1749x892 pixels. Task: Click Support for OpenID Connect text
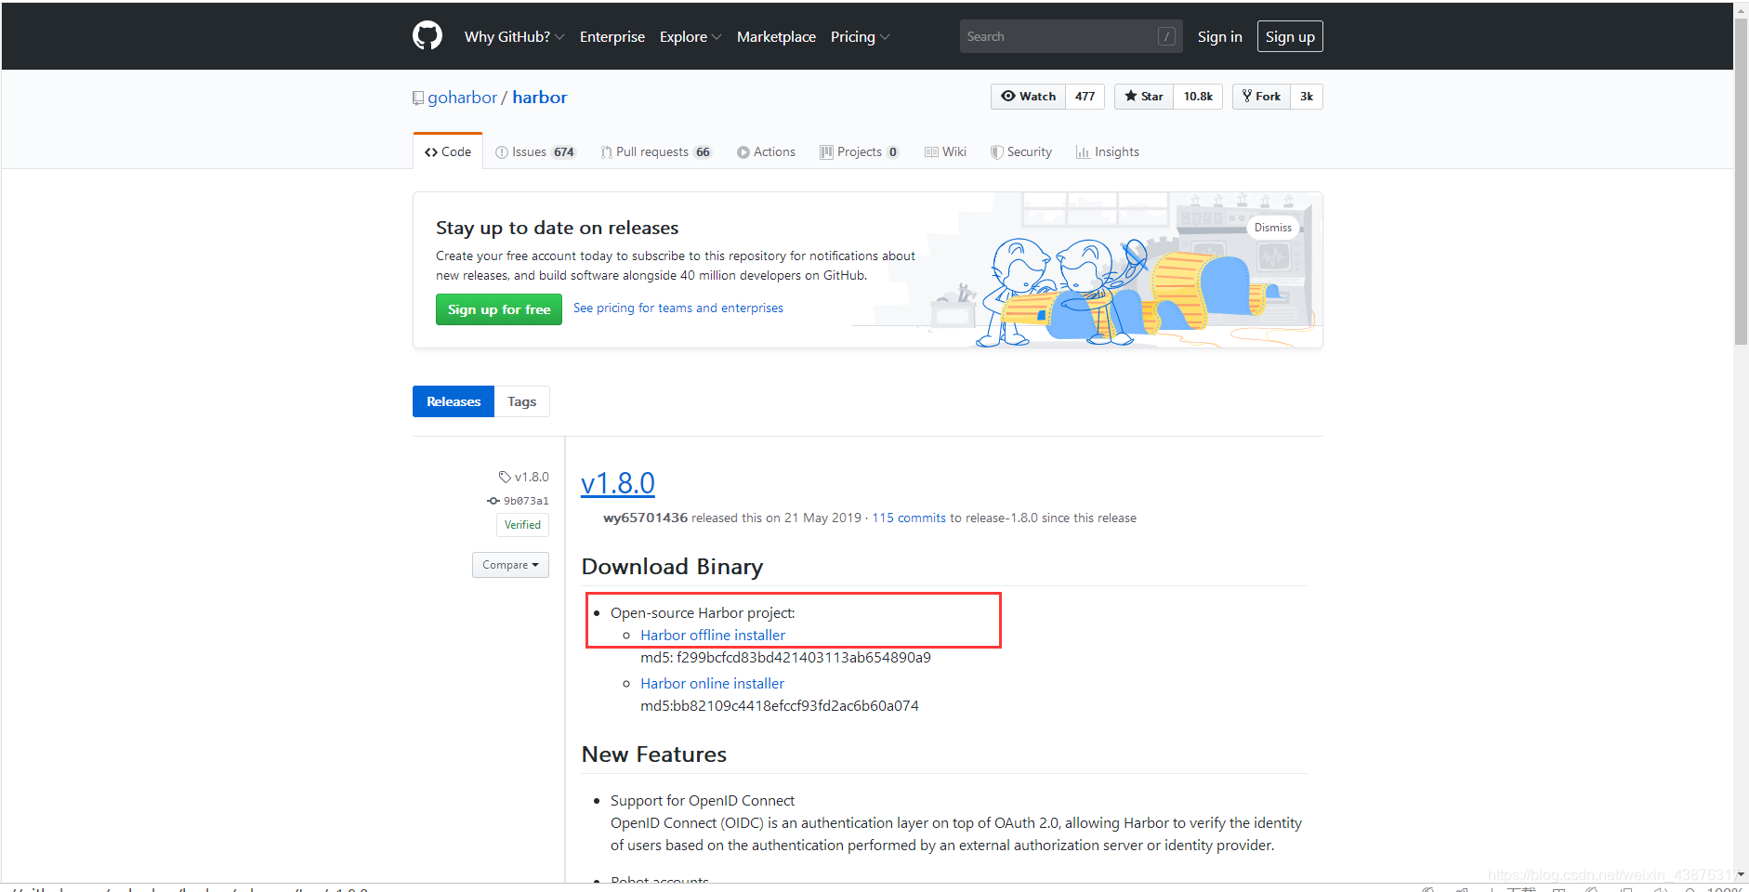coord(703,800)
